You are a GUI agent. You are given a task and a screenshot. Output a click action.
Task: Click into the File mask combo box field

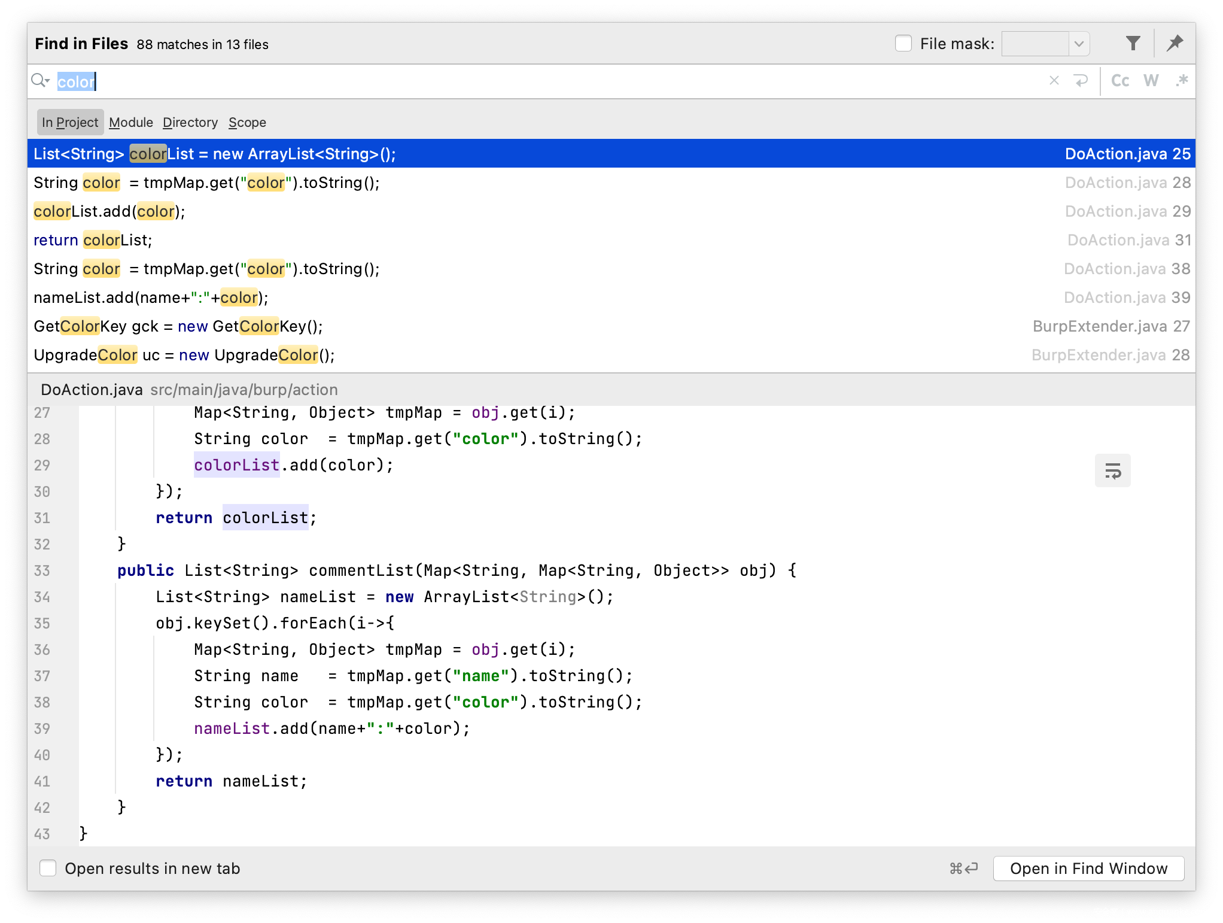(x=1035, y=44)
